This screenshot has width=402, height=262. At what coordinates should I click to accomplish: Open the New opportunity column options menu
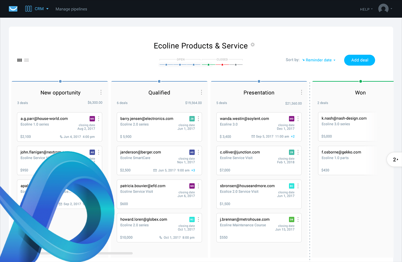pos(101,92)
